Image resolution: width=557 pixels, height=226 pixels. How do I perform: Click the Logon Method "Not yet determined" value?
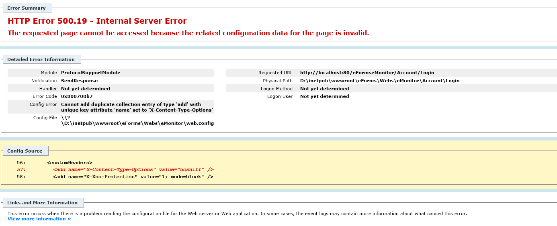point(324,89)
